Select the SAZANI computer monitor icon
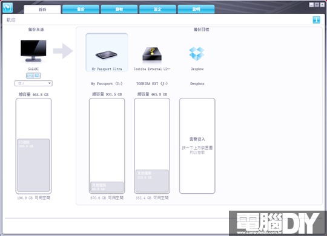Image resolution: width=327 pixels, height=236 pixels. 33,51
